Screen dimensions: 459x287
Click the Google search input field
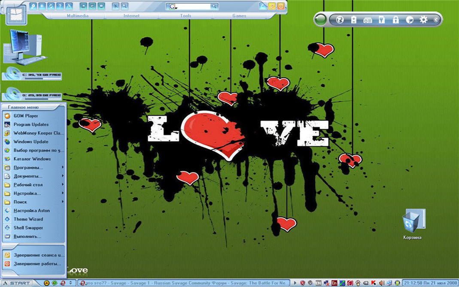coord(193,6)
